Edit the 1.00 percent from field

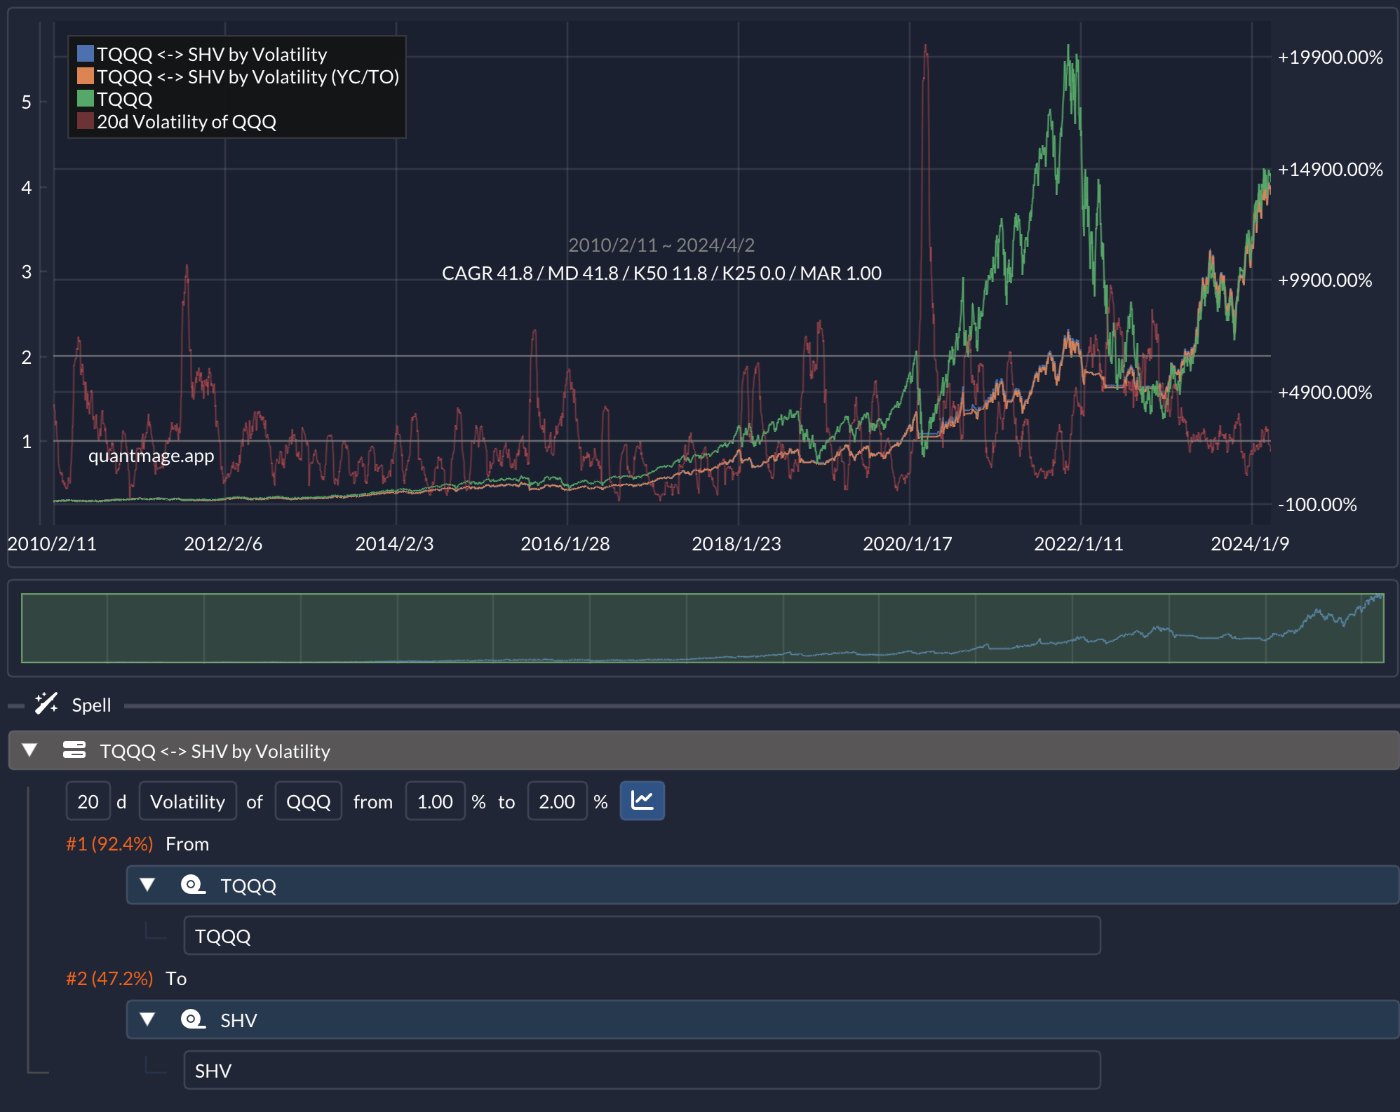tap(435, 801)
